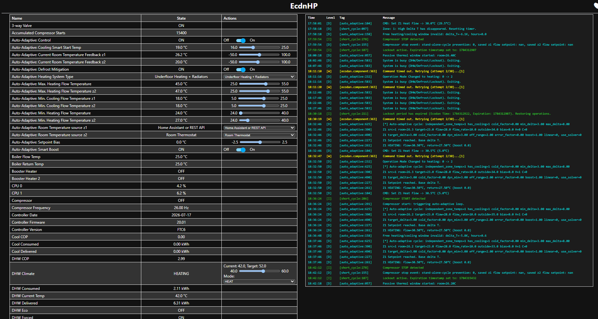Click the State column header
This screenshot has width=598, height=319.
pyautogui.click(x=181, y=18)
